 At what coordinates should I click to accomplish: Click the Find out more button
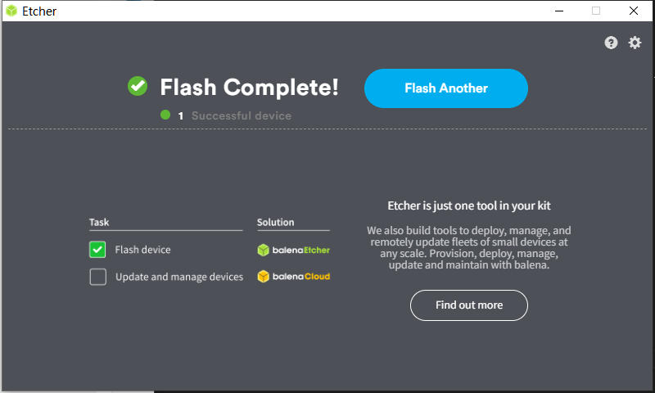[x=468, y=305]
